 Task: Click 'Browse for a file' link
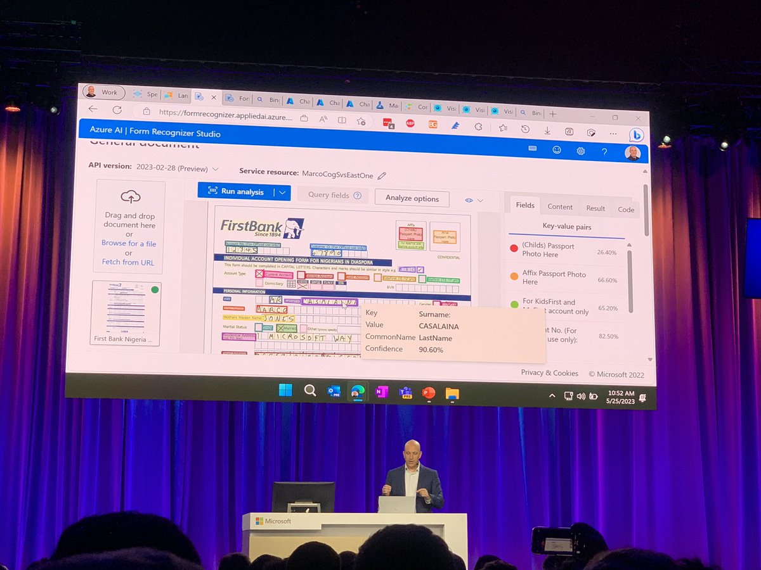(x=129, y=243)
